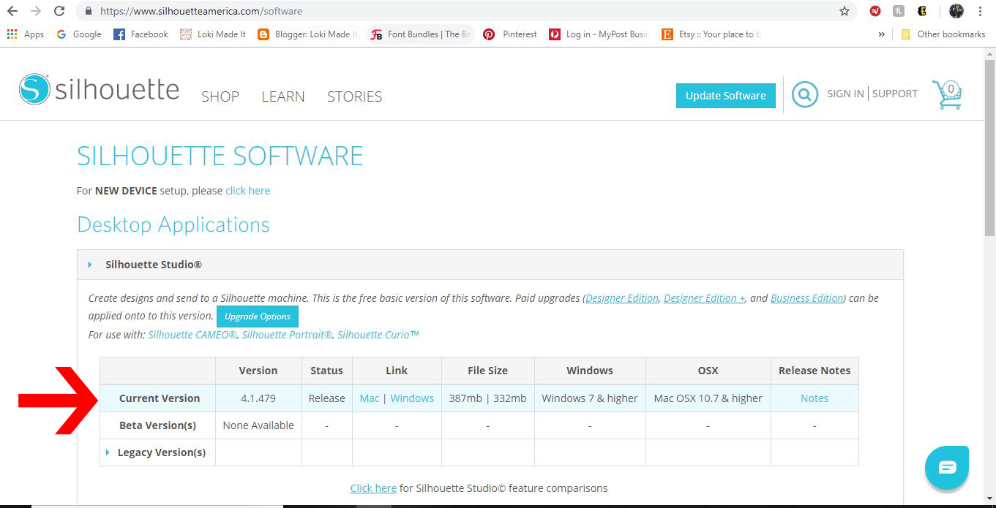Click the 'click here' new device link
Screen dimensions: 996x508
pyautogui.click(x=247, y=190)
